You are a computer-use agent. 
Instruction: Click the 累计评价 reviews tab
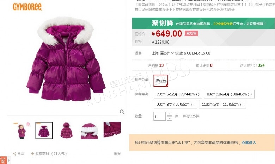pos(204,65)
